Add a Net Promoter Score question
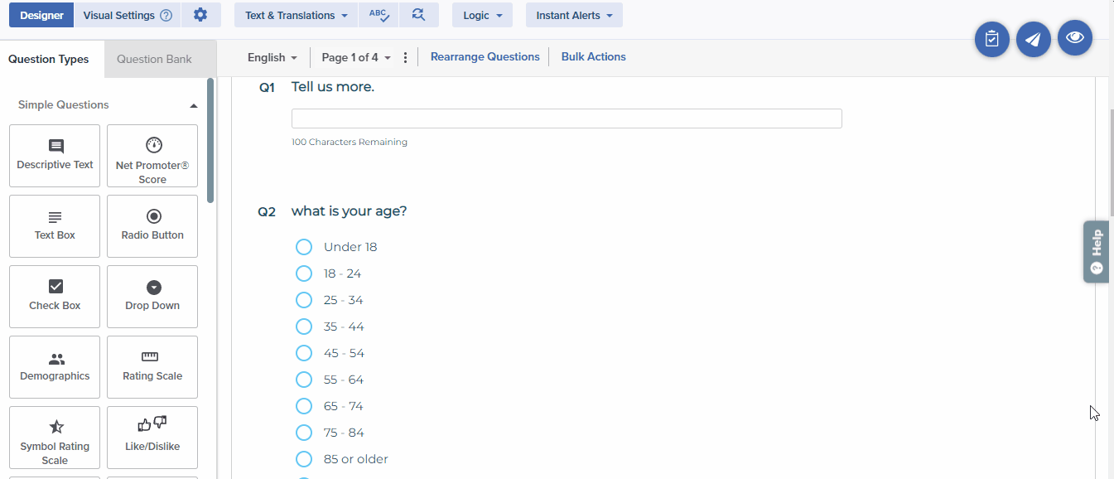 pos(152,156)
